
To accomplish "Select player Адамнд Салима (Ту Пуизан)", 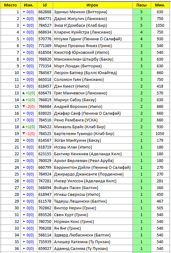I will point(81,249).
